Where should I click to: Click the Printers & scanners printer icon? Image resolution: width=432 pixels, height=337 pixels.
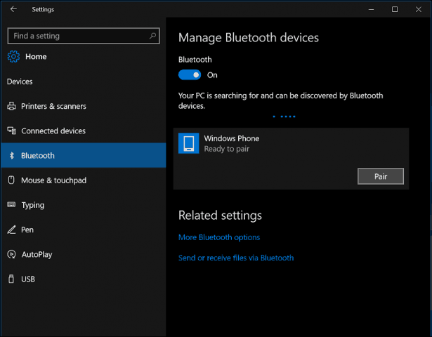(x=11, y=106)
